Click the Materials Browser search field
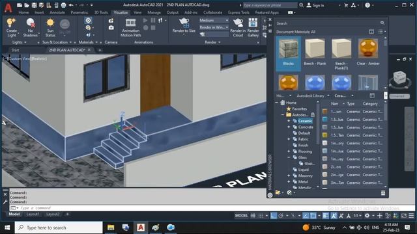 click(330, 23)
